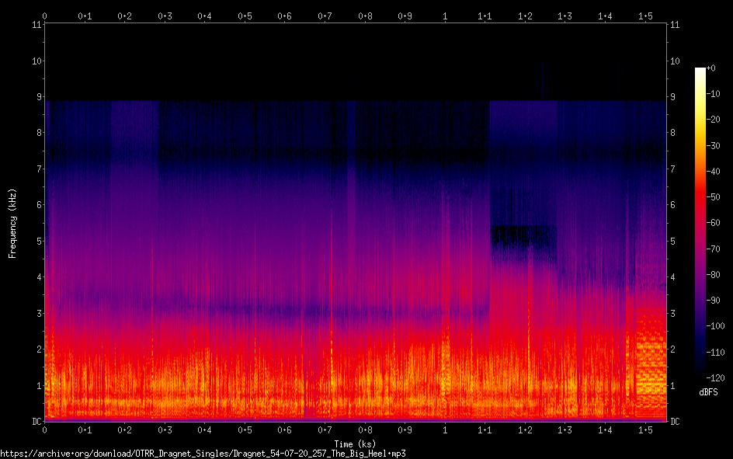The height and width of the screenshot is (459, 733).
Task: Click the '1.2' marker on top time axis
Action: 525,16
